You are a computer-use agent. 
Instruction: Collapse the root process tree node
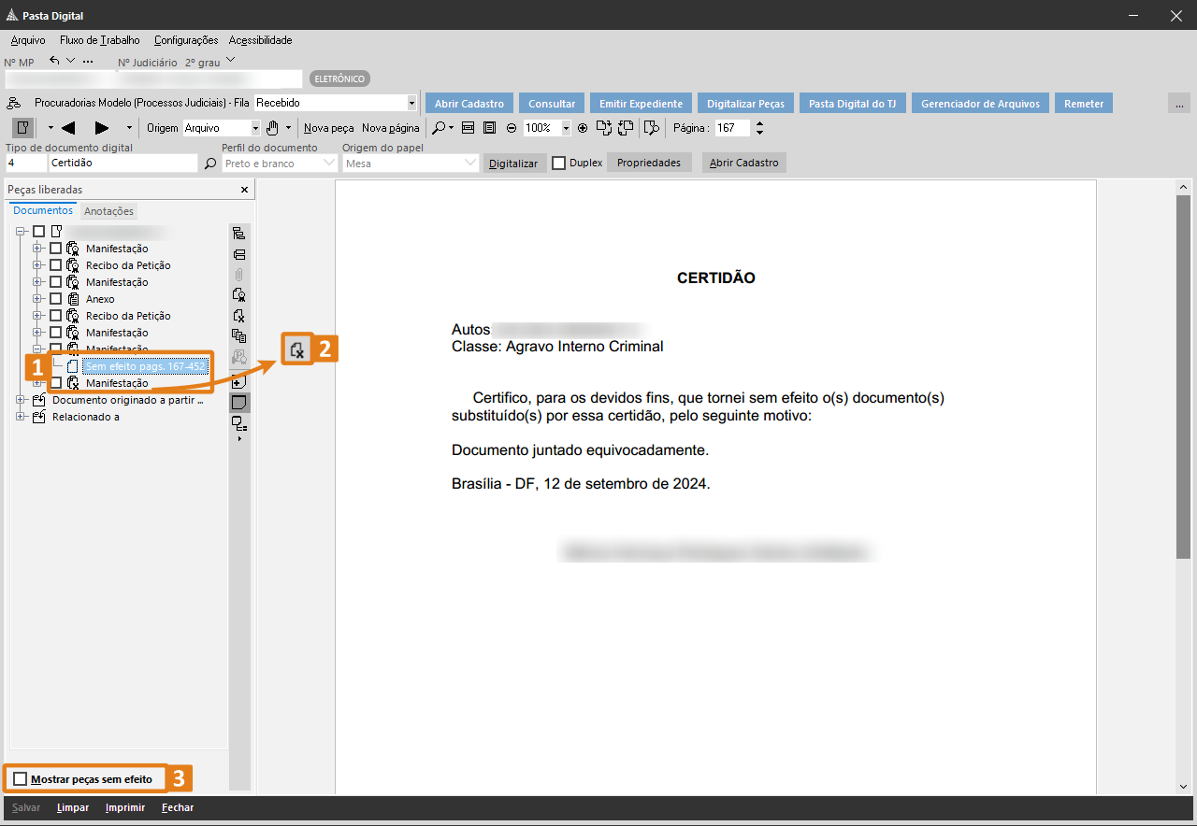[22, 231]
